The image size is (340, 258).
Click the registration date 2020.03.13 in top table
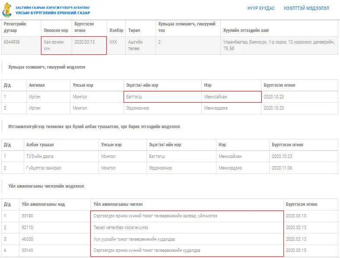(x=85, y=42)
